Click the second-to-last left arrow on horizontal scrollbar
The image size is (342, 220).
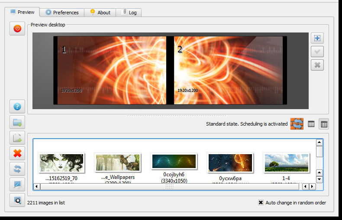tap(305, 187)
